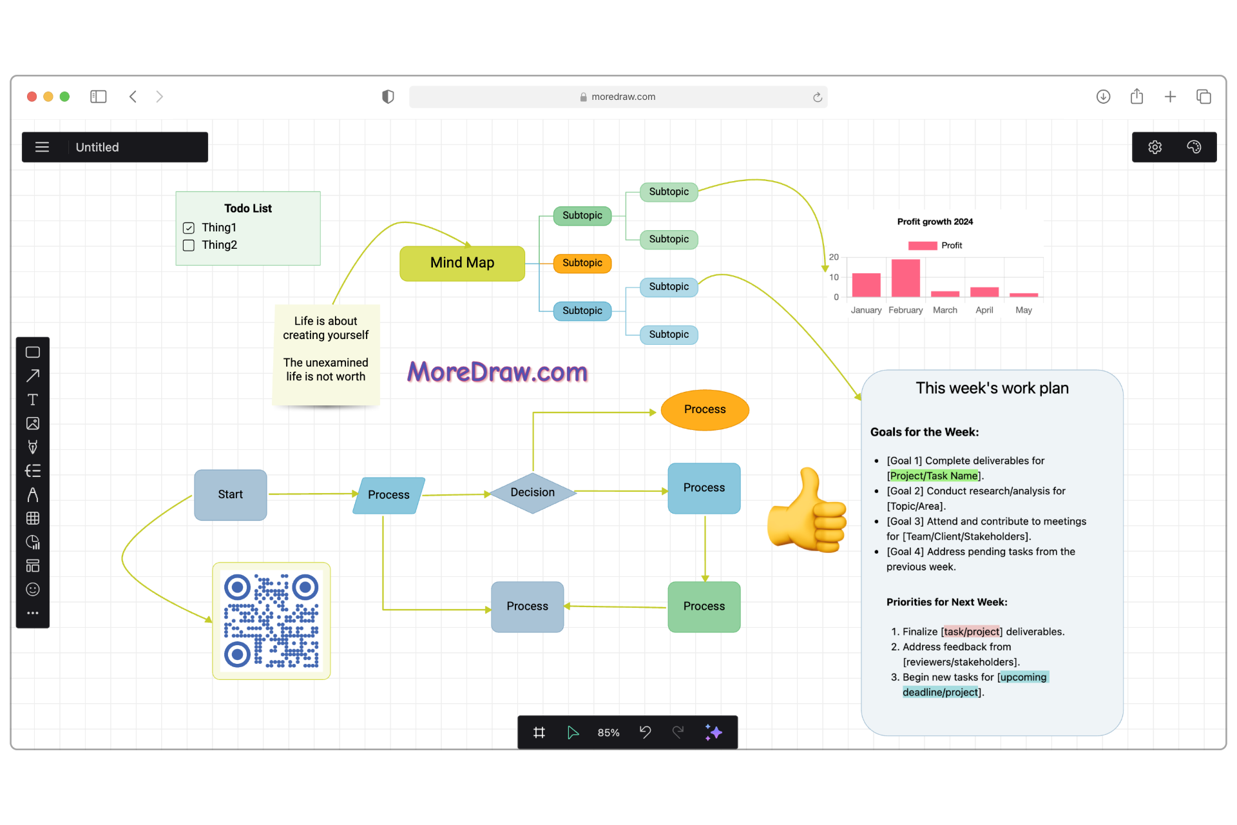Click the moredraw.com address bar

click(x=618, y=97)
